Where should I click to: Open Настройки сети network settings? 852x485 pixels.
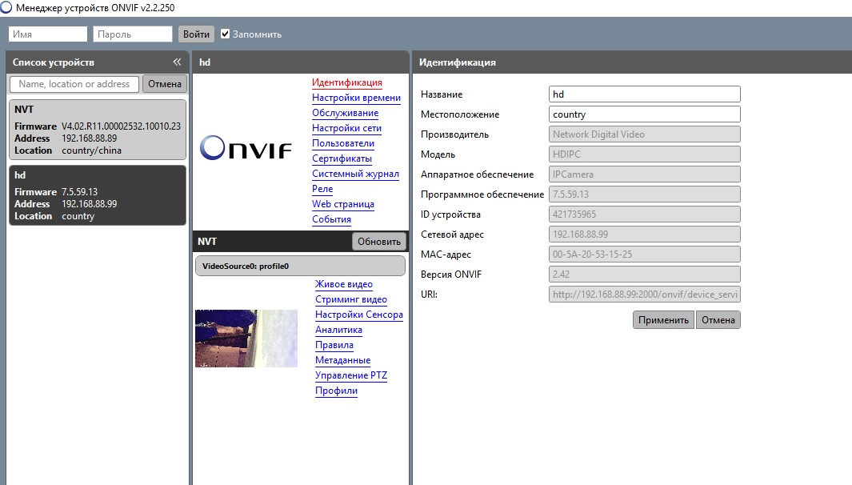(x=346, y=128)
